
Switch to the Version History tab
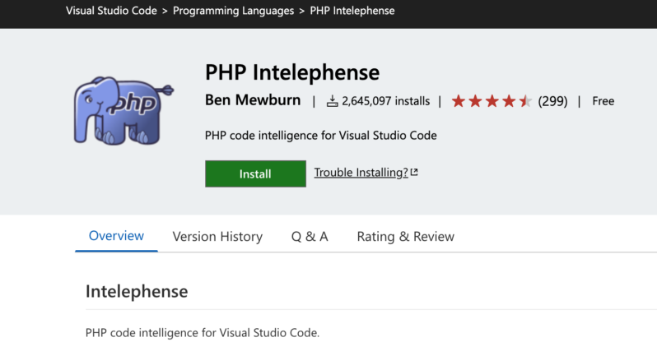pyautogui.click(x=217, y=237)
